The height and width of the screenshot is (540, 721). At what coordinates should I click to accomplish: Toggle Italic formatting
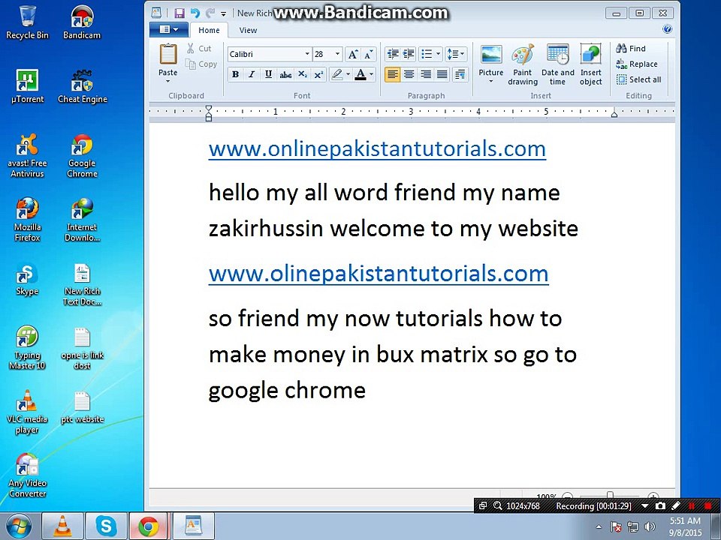(x=252, y=74)
